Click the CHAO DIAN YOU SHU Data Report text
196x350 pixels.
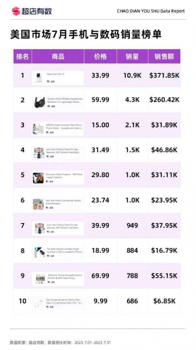151,11
